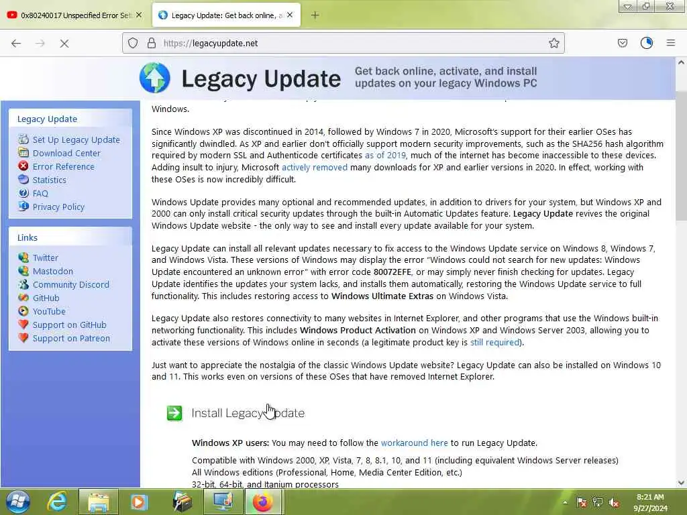Click the muted volume tray icon

click(615, 502)
